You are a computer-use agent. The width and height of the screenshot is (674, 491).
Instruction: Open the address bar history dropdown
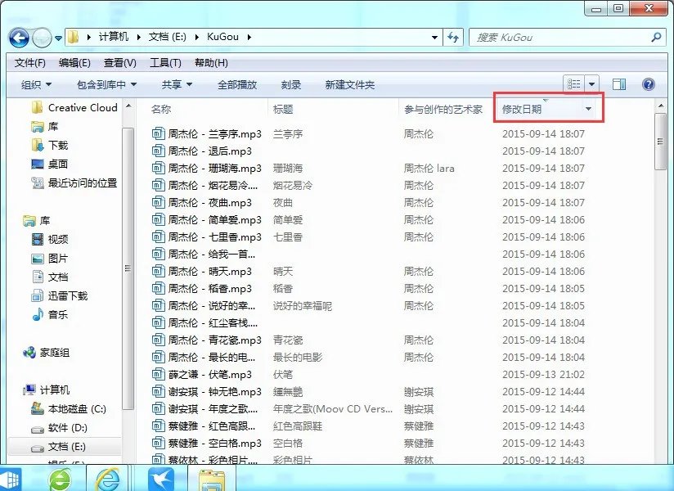tap(434, 37)
